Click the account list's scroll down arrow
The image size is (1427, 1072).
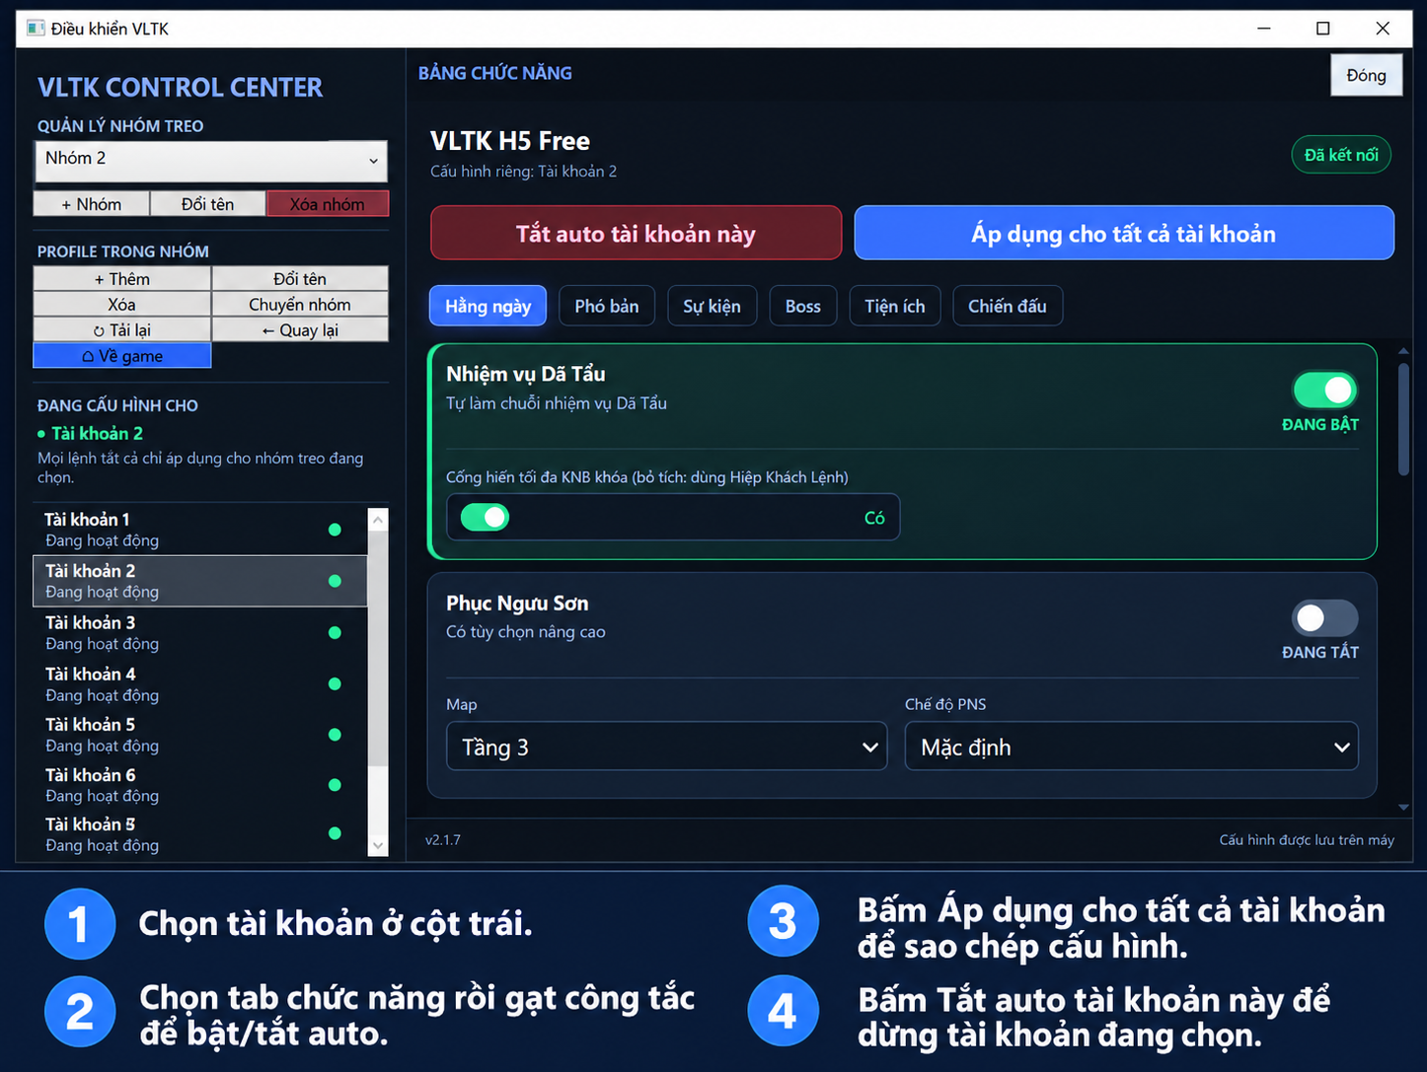coord(378,845)
